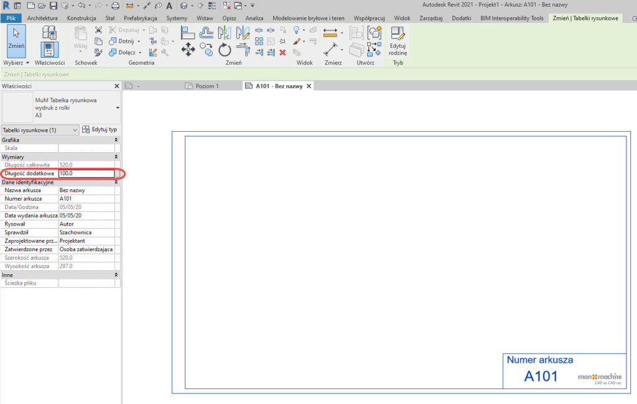Click the Print icon in quick access toolbar
This screenshot has height=404, width=637.
(115, 6)
